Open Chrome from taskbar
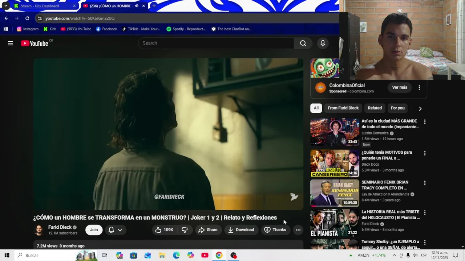This screenshot has height=261, width=465. 219,255
